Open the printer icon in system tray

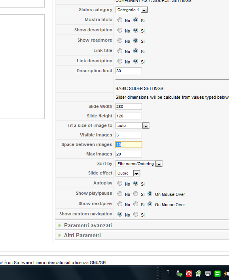(x=208, y=273)
